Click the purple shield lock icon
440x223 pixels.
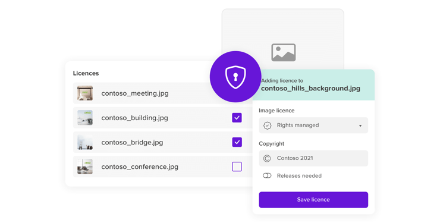(235, 77)
